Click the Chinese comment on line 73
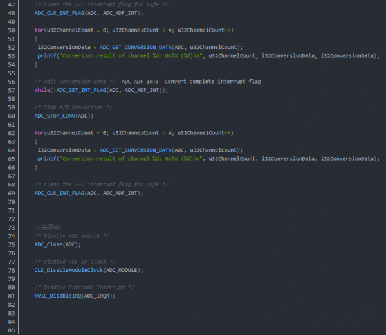Screen dimensions: 386x335 click(x=48, y=227)
